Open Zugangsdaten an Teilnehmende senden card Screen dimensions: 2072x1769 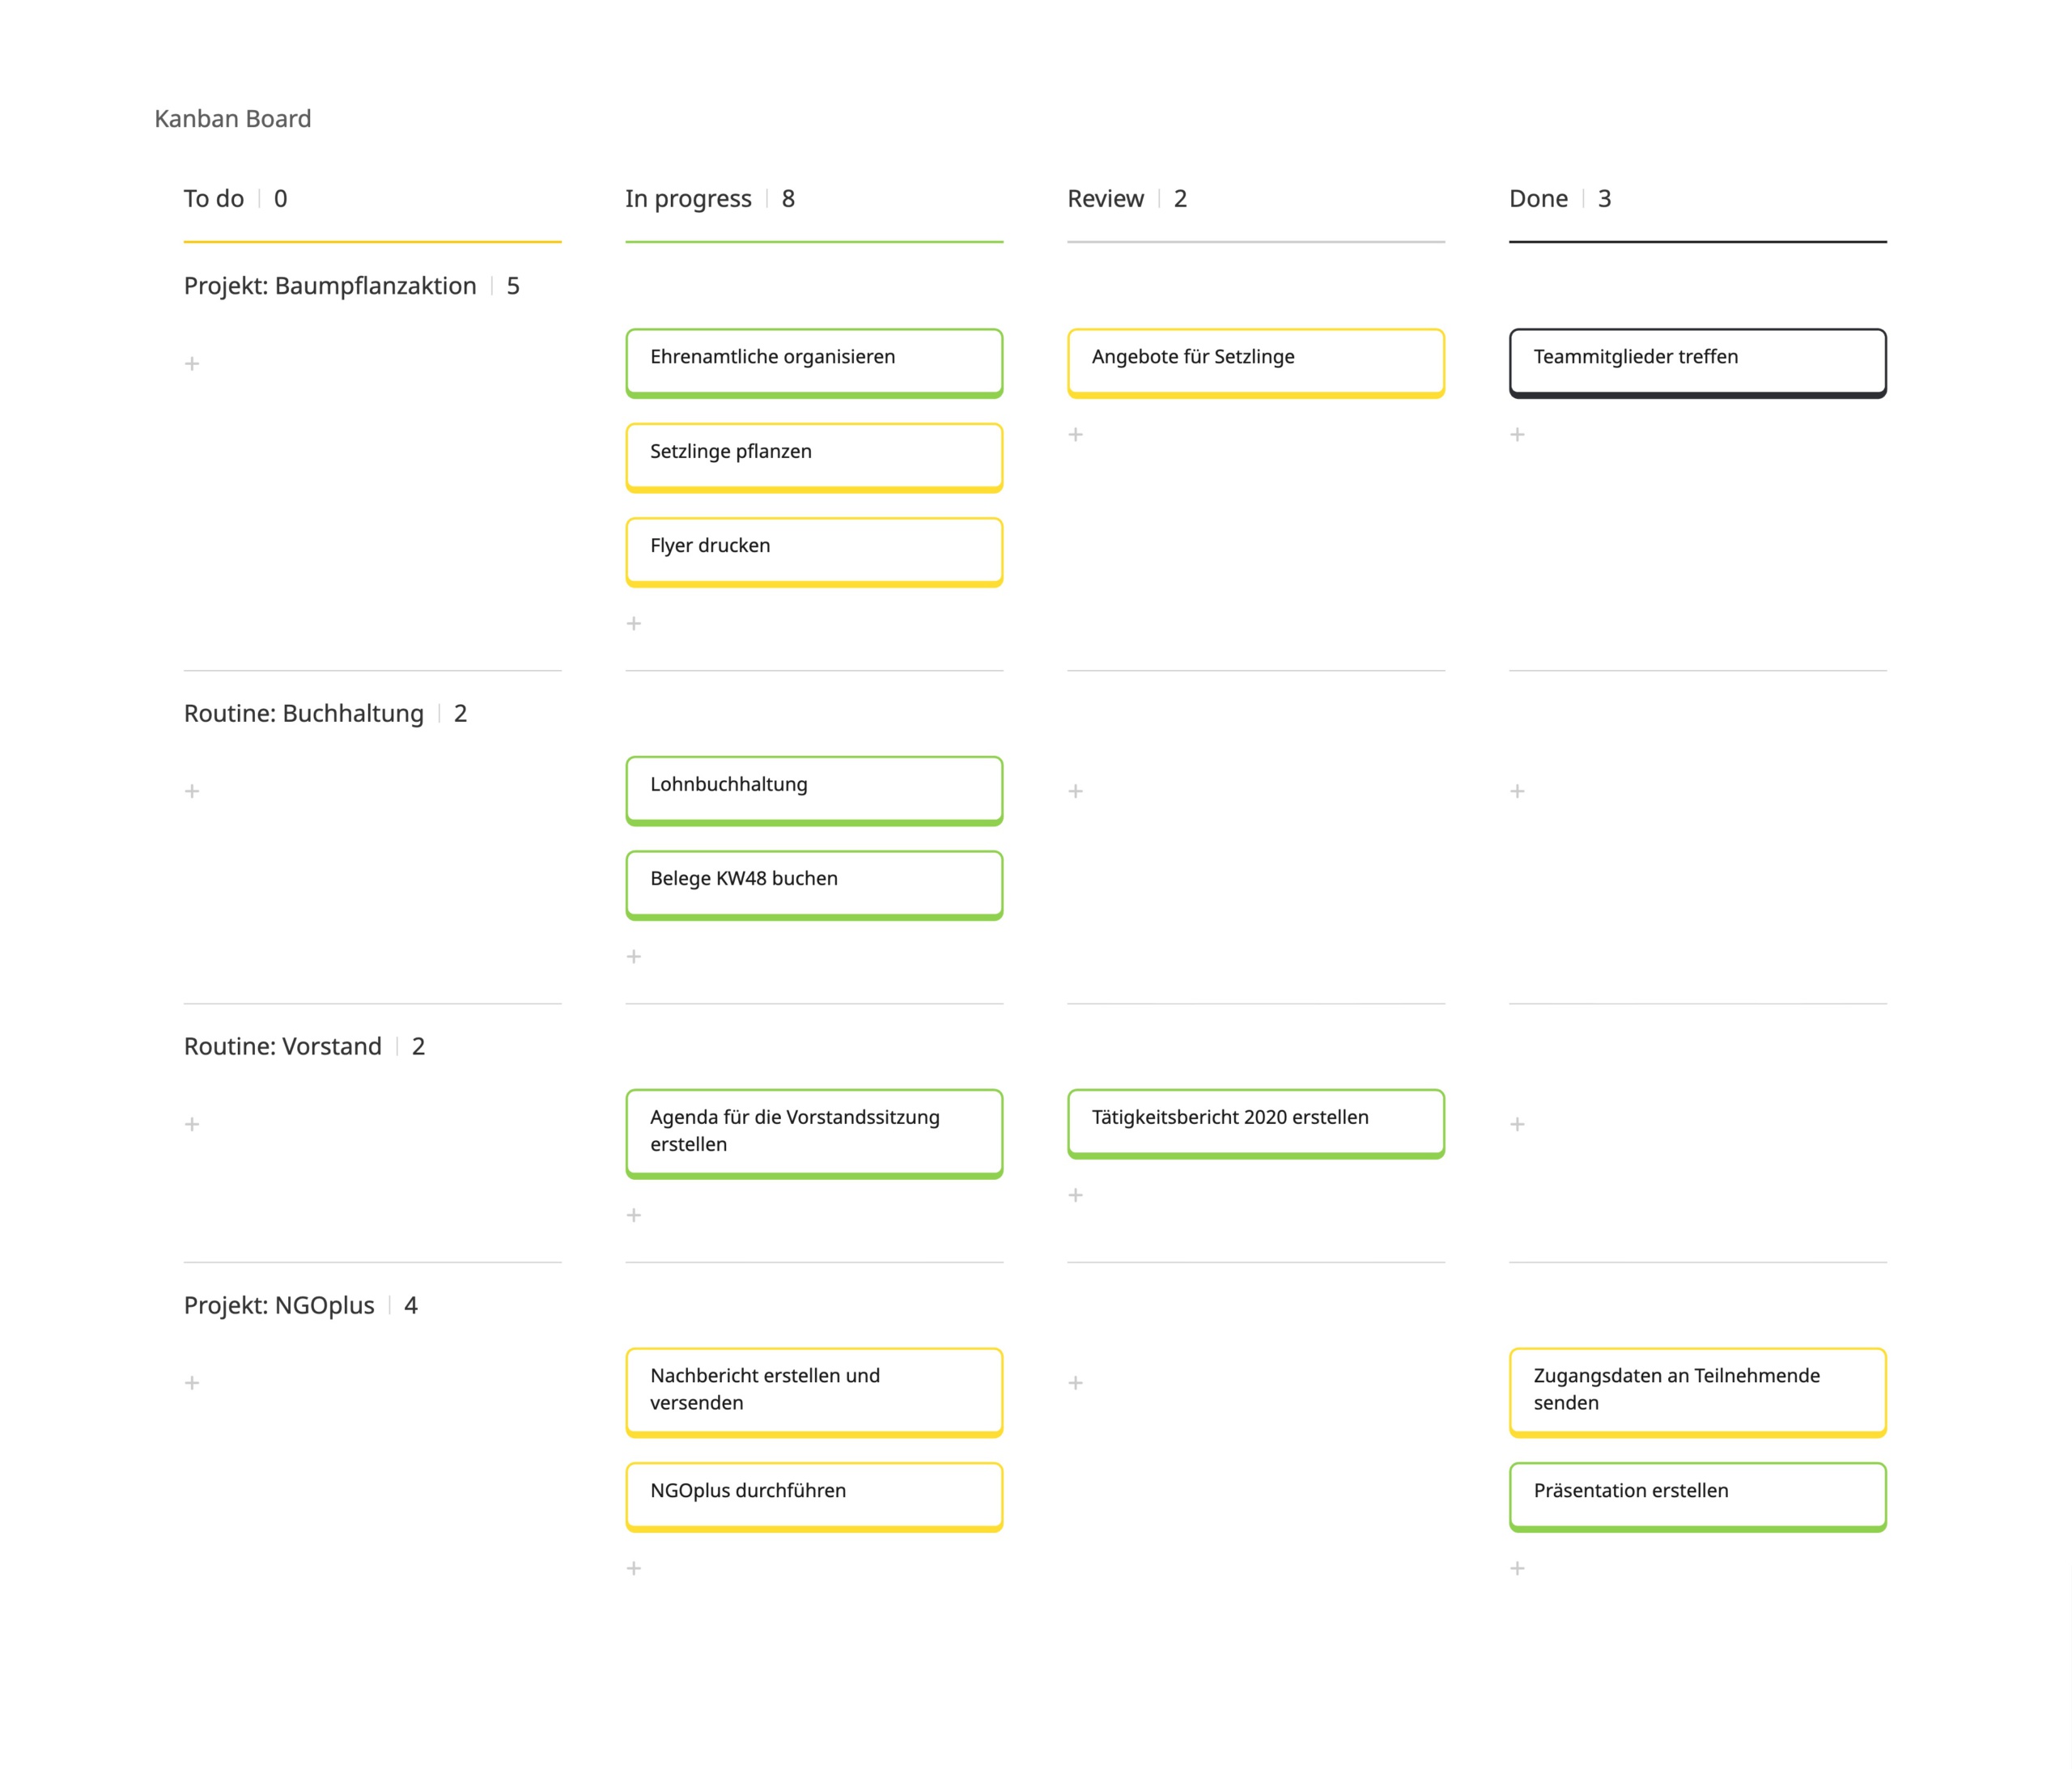[x=1697, y=1390]
